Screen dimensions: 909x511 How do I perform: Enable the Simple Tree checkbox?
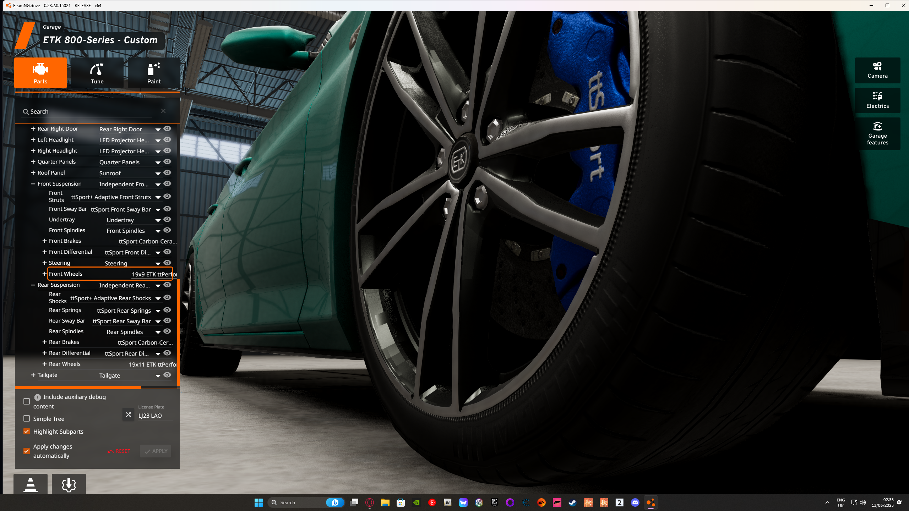pos(27,419)
